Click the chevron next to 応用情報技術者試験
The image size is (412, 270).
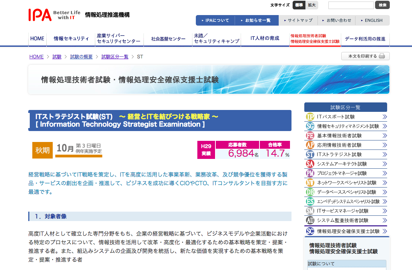(x=385, y=145)
